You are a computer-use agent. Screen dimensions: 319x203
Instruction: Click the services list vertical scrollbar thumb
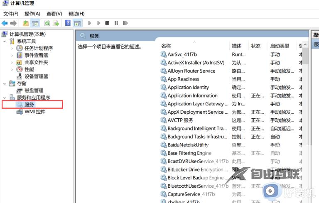(305, 56)
